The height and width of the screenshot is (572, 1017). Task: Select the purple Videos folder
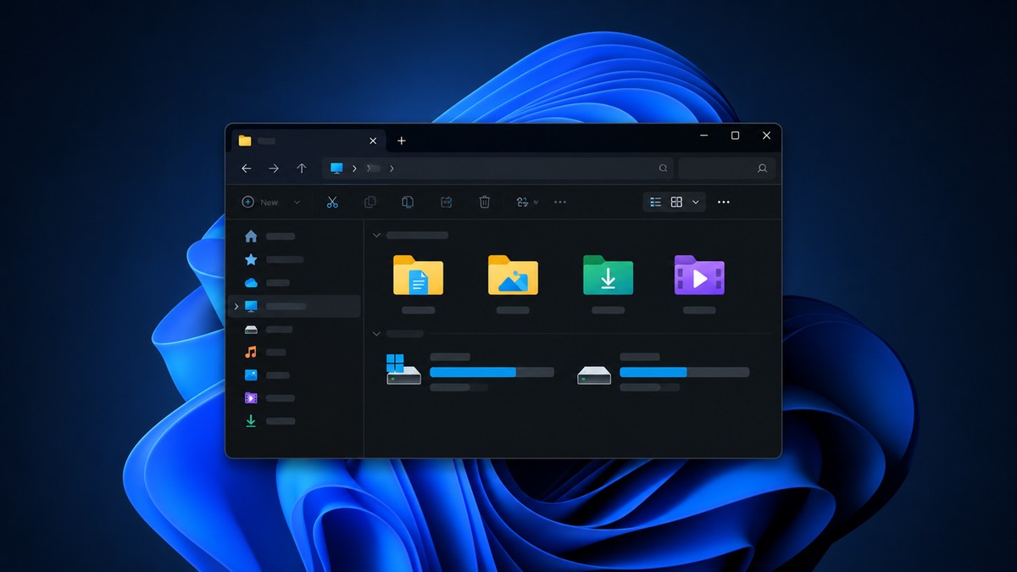click(x=699, y=275)
